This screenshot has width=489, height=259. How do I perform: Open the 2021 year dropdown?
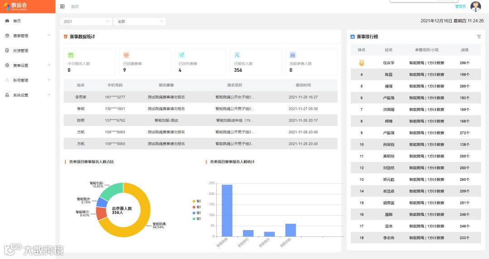(86, 22)
